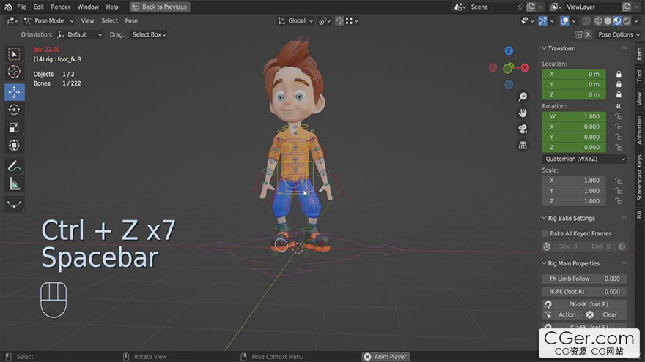Viewport: 645px width, 362px height.
Task: Open the Pose Mode dropdown
Action: pyautogui.click(x=48, y=20)
